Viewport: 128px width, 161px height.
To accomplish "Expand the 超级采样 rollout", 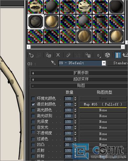I will (79, 80).
